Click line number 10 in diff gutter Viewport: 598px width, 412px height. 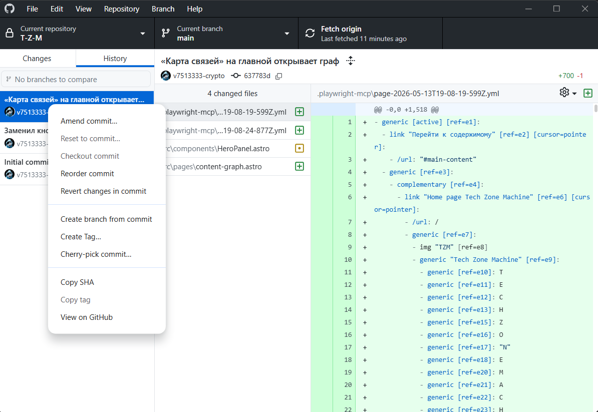[348, 259]
